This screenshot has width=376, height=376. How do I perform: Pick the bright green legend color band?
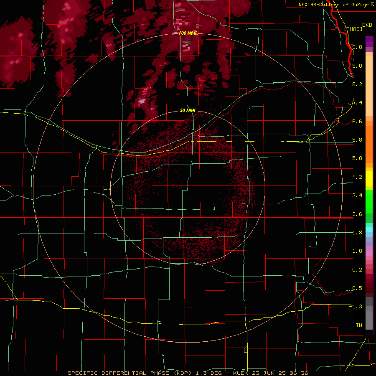(x=369, y=202)
